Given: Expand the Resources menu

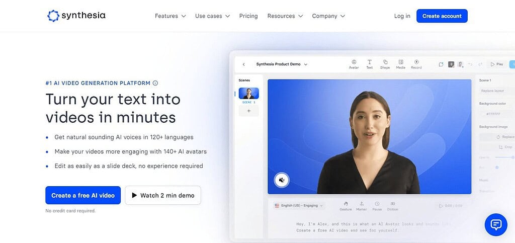Looking at the screenshot, I should pyautogui.click(x=285, y=16).
